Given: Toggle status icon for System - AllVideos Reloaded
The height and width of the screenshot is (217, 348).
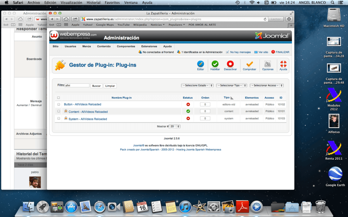Looking at the screenshot, I should coord(188,118).
